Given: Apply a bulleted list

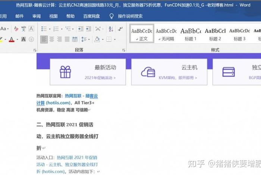Looking at the screenshot, I should coord(44,29).
